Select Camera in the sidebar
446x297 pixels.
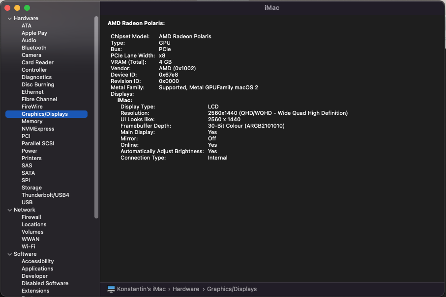[x=31, y=55]
